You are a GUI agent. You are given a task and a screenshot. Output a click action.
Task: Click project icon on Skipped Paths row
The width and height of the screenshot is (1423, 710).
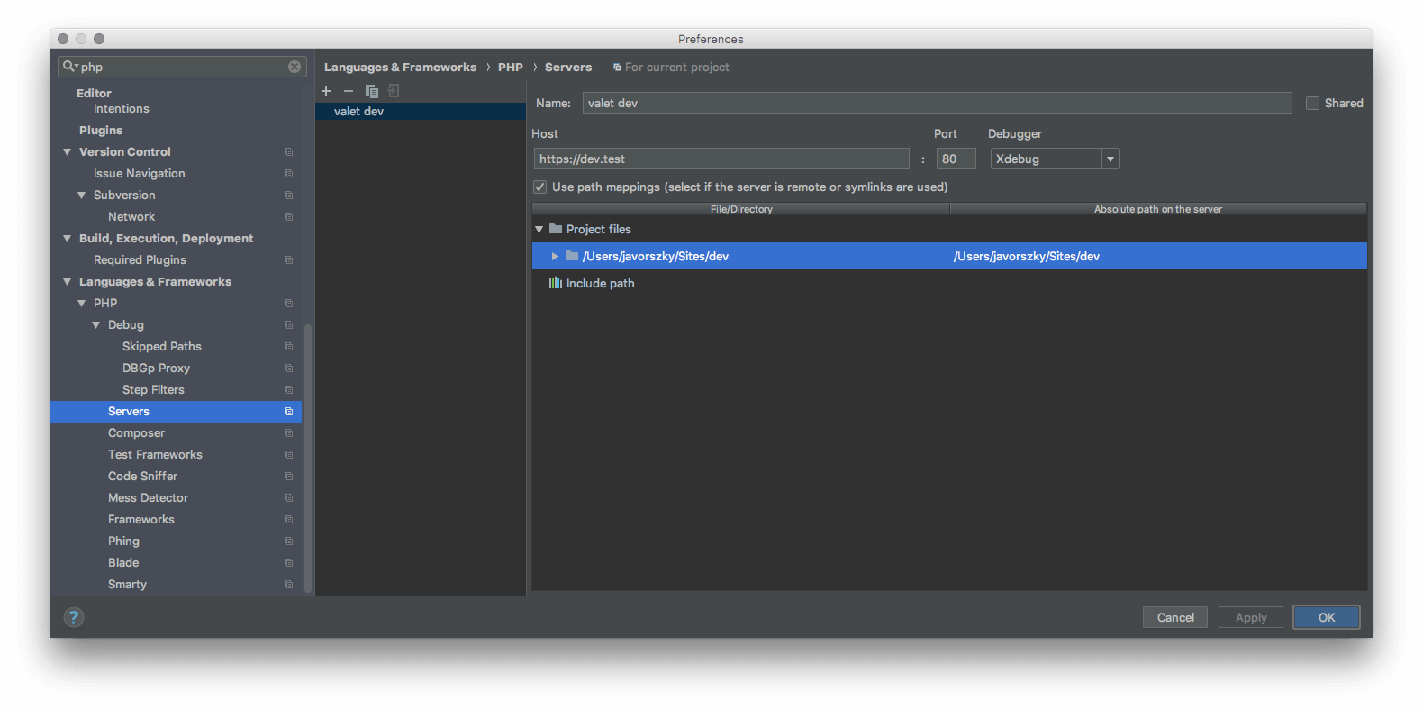point(289,347)
